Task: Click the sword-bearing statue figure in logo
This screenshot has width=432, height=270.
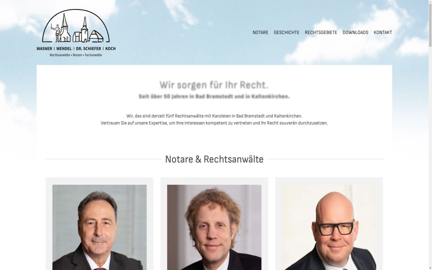Action: coord(56,33)
